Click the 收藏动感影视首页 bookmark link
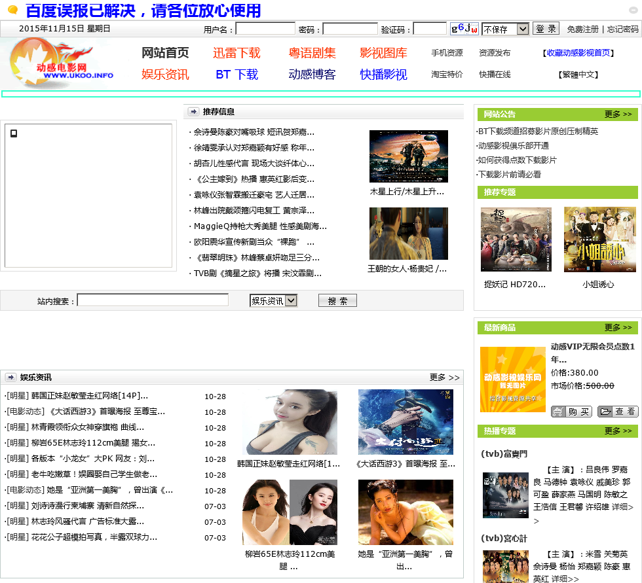The width and height of the screenshot is (642, 583). tap(578, 53)
